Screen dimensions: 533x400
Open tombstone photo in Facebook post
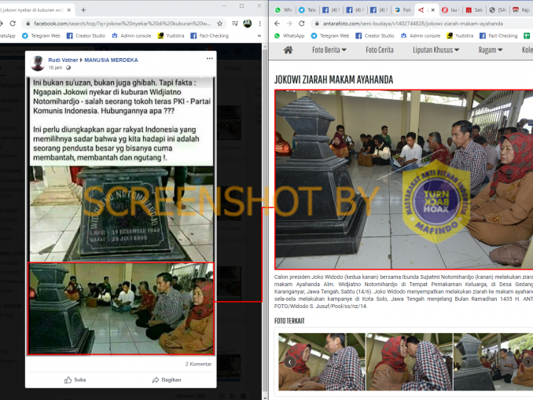coord(121,214)
